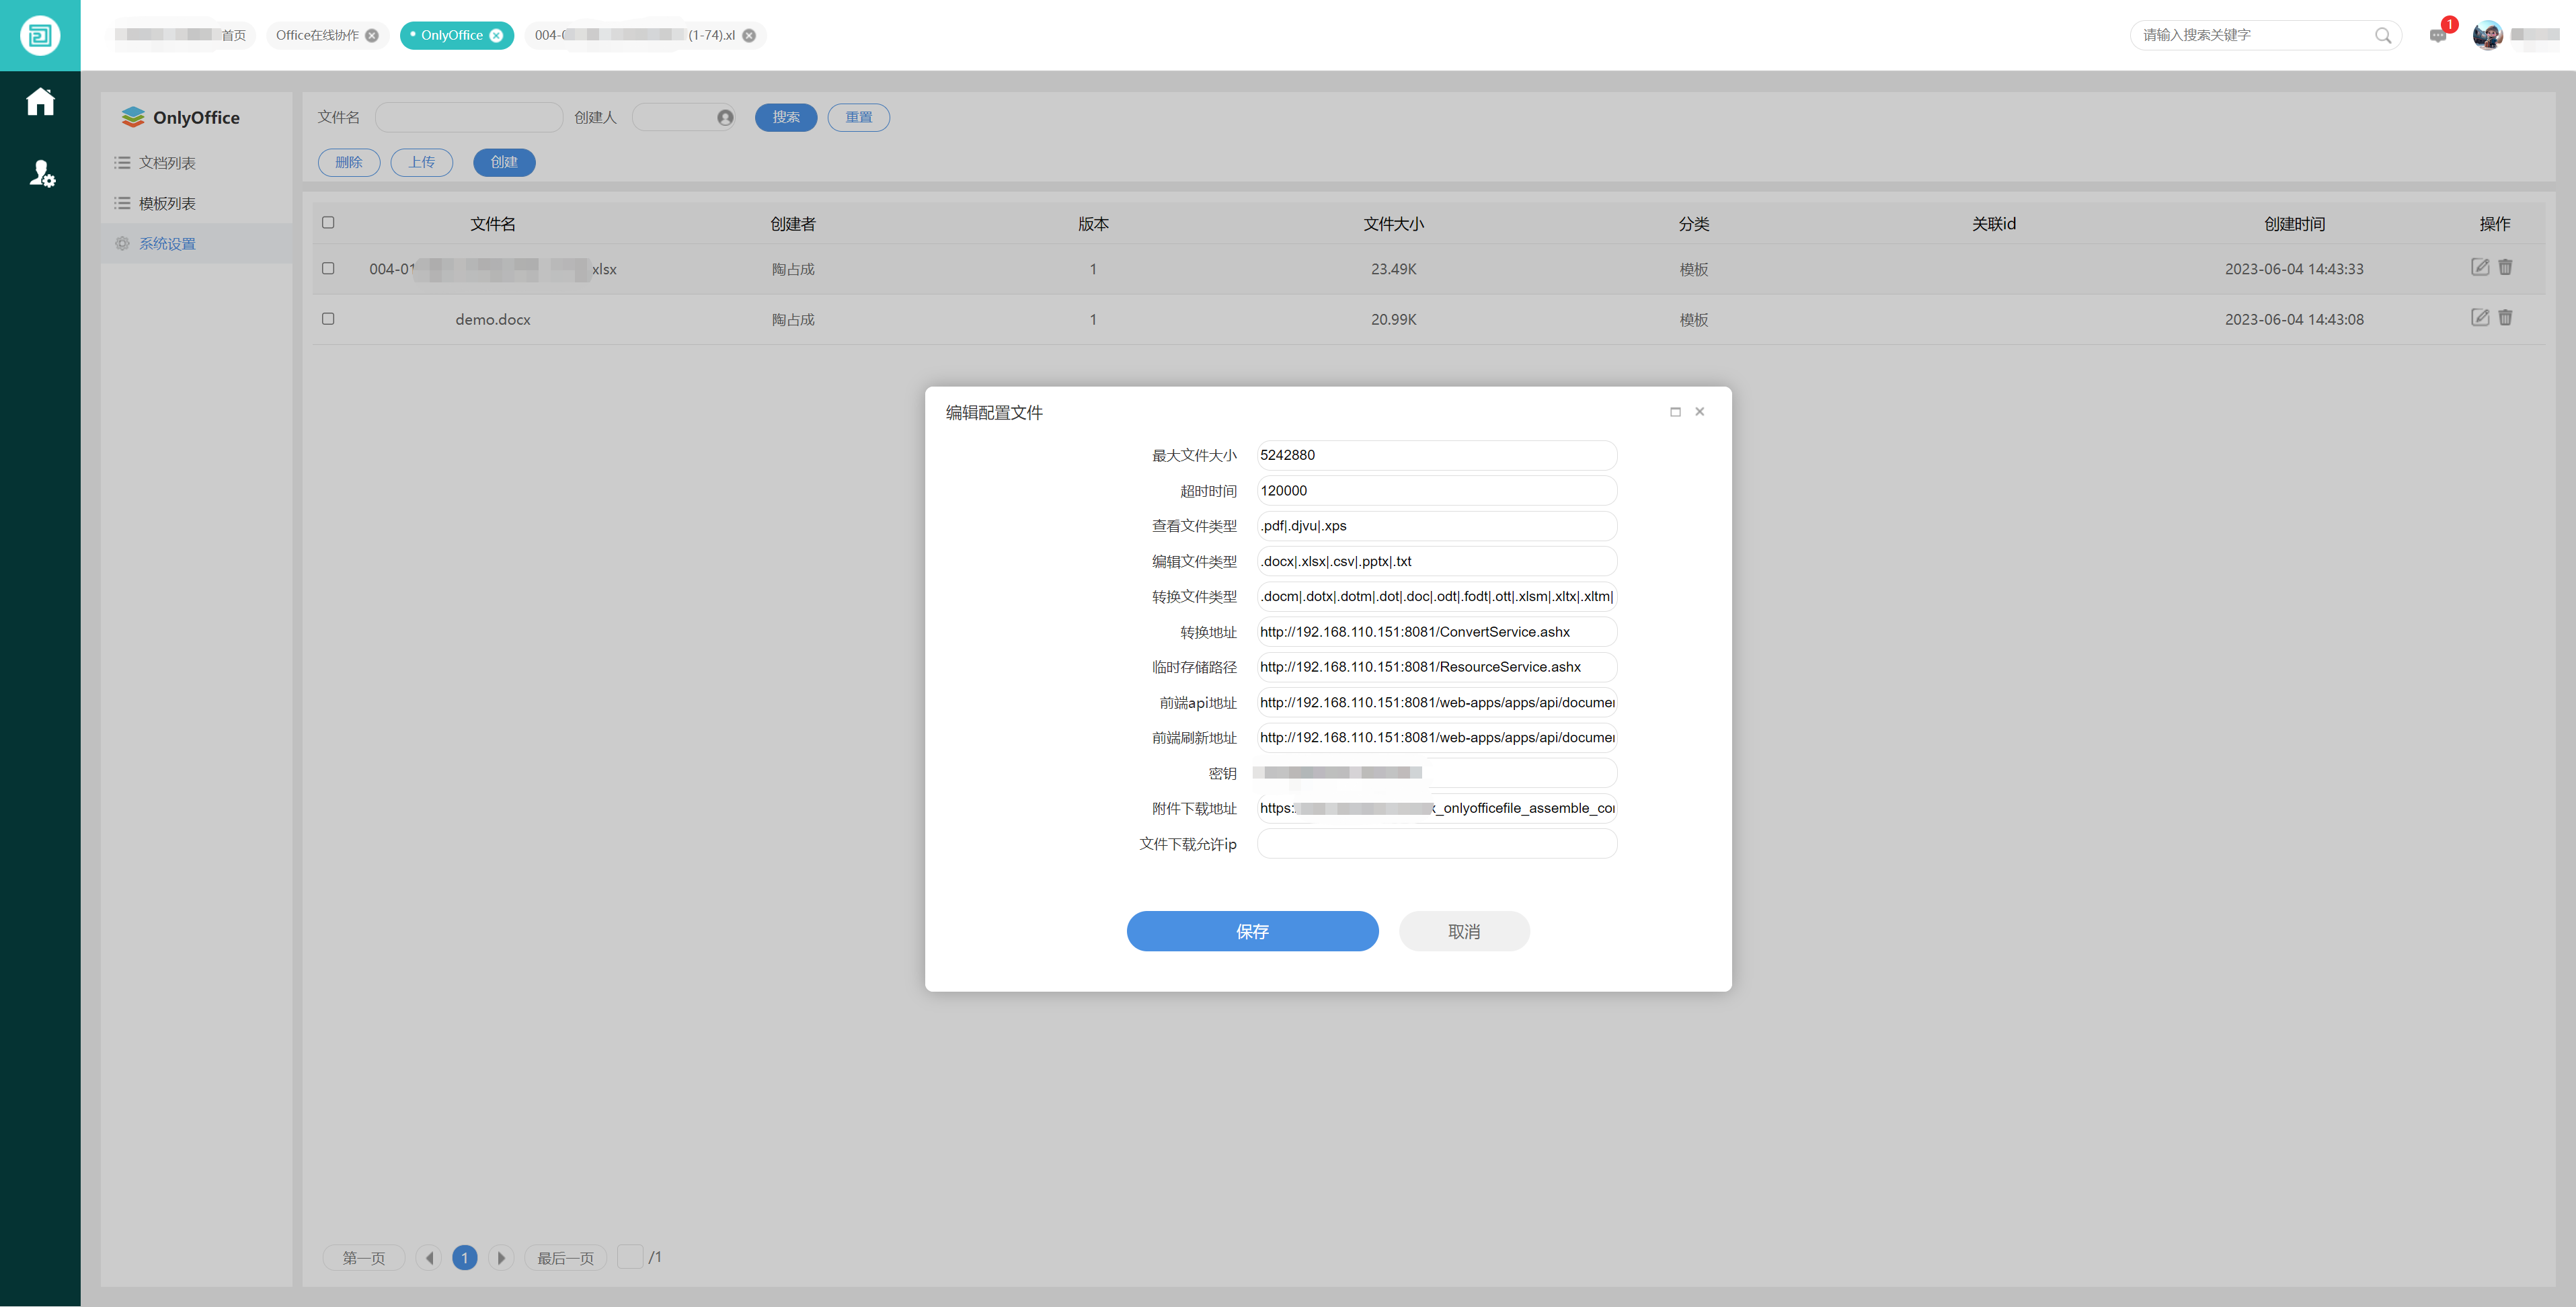This screenshot has height=1307, width=2576.
Task: Check the demo.docx row checkbox
Action: pyautogui.click(x=328, y=319)
